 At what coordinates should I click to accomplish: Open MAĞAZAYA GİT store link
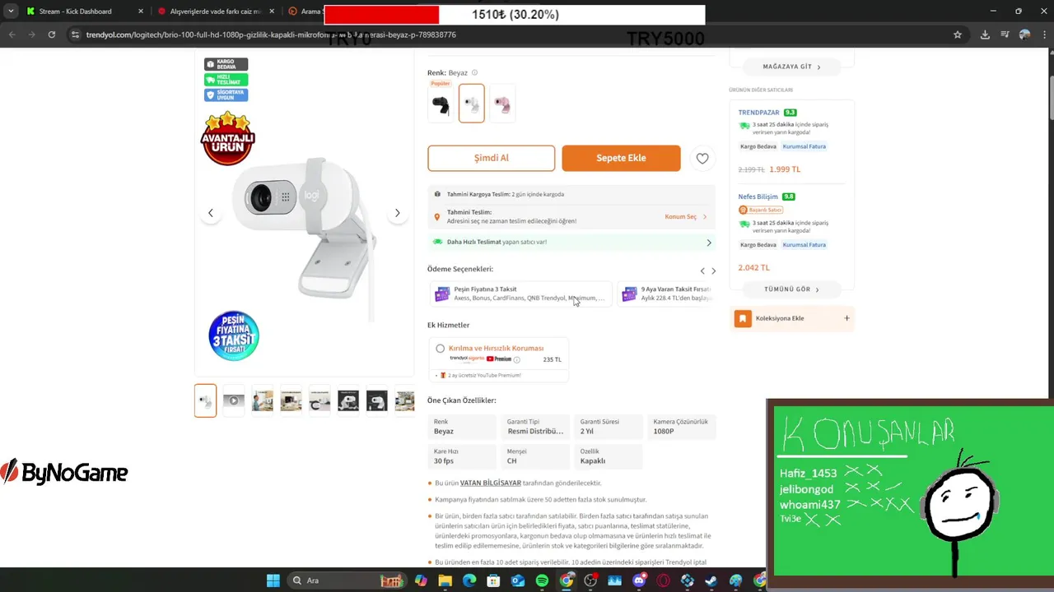792,67
